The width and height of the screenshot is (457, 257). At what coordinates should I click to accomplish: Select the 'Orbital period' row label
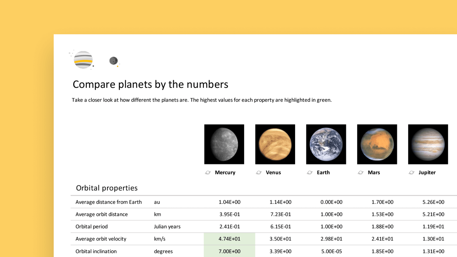point(92,226)
